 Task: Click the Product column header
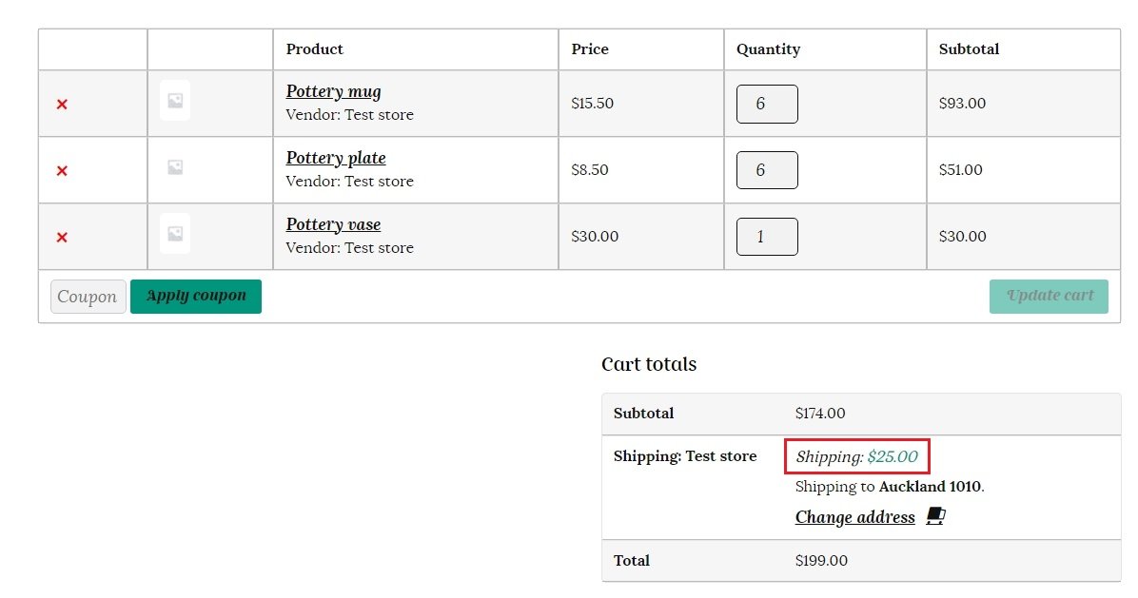coord(314,49)
